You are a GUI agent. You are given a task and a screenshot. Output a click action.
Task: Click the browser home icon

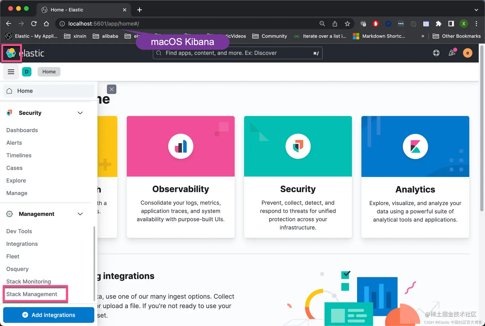[x=46, y=23]
